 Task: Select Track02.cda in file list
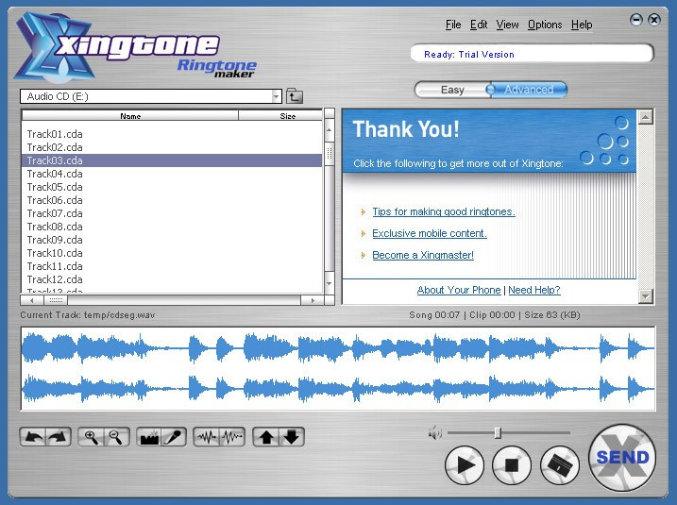[x=172, y=147]
